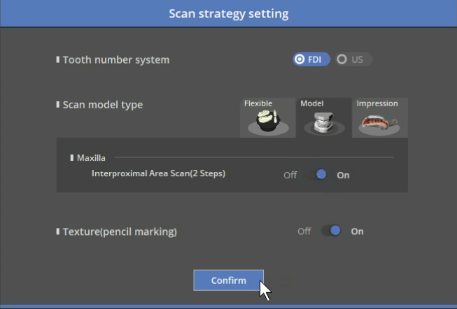Screen dimensions: 457x309
Task: Click the 'Off' label beside Texture
Action: [304, 231]
